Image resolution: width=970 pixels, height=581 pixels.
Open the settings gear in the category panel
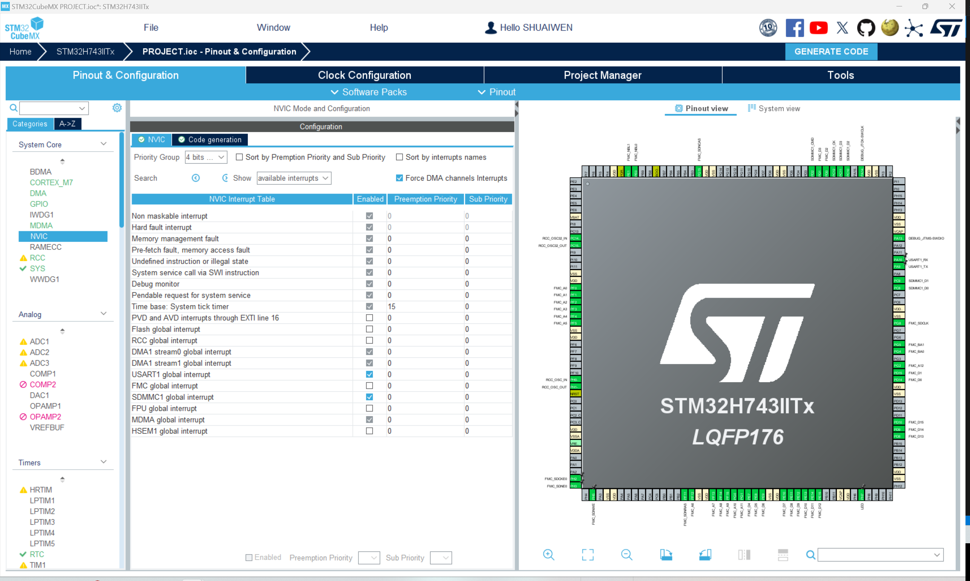[x=117, y=108]
